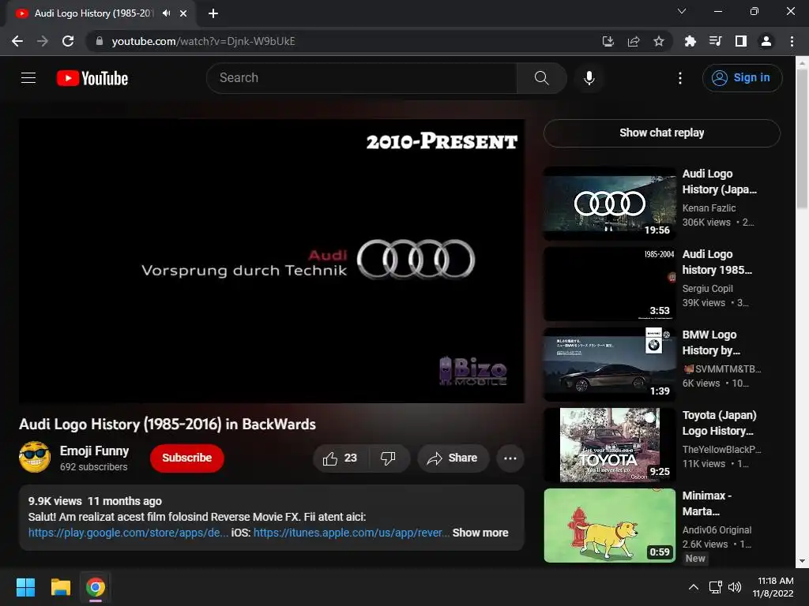
Task: Go back in browser history
Action: (17, 41)
